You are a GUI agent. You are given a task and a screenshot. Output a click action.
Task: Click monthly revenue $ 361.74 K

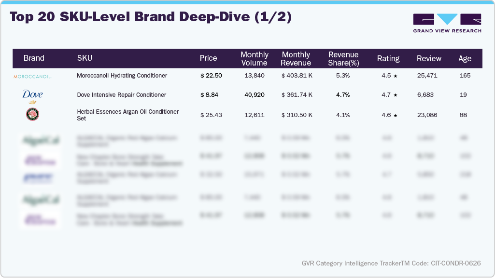click(x=297, y=95)
